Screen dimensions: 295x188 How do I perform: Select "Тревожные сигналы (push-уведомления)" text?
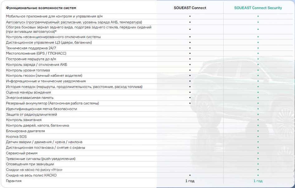point(41,159)
